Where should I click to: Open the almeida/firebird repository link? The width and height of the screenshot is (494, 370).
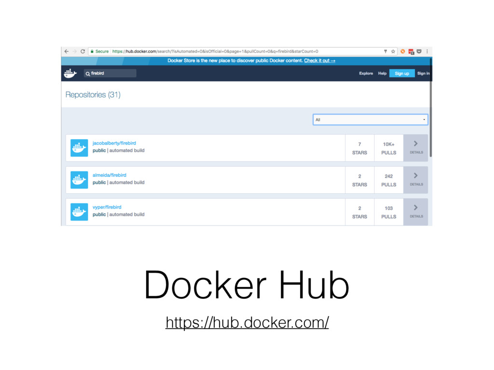(110, 175)
